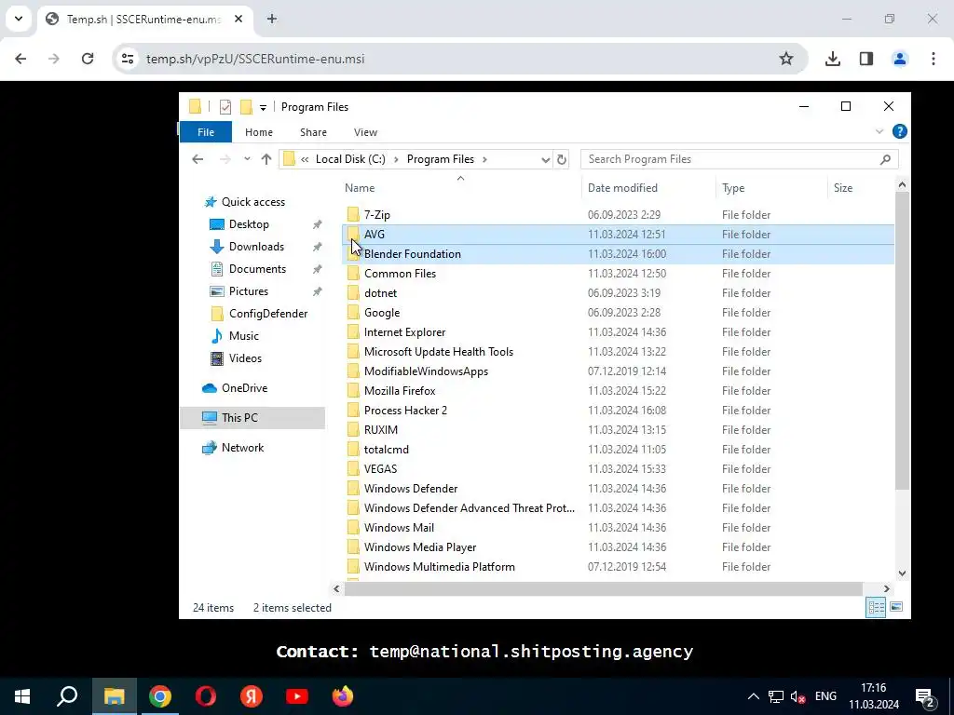
Task: Go back in Chrome browser
Action: [x=20, y=59]
